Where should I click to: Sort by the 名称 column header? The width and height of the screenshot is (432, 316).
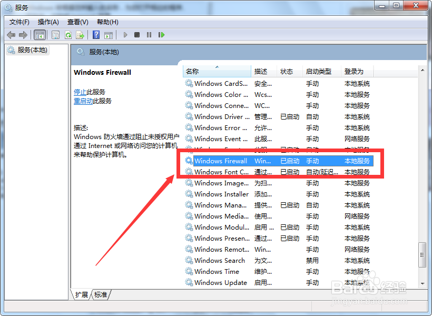coord(217,71)
